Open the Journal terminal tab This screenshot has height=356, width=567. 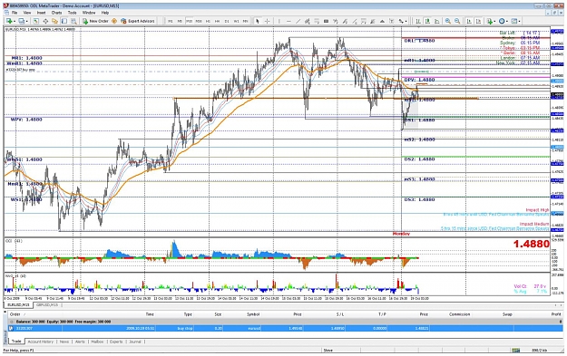tap(135, 342)
